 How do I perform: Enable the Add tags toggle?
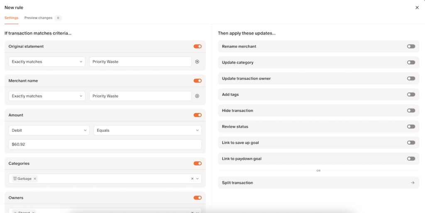pyautogui.click(x=411, y=94)
